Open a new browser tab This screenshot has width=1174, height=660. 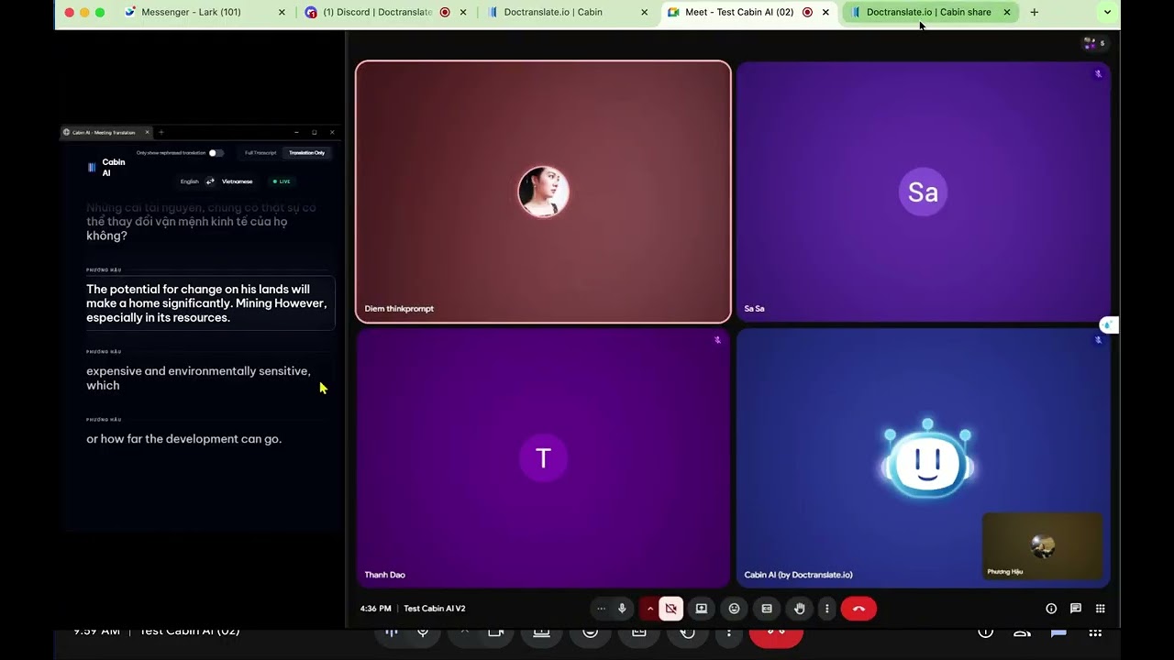point(1035,13)
